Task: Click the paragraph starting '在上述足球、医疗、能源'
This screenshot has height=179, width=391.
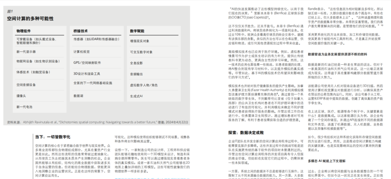Action: click(x=346, y=120)
